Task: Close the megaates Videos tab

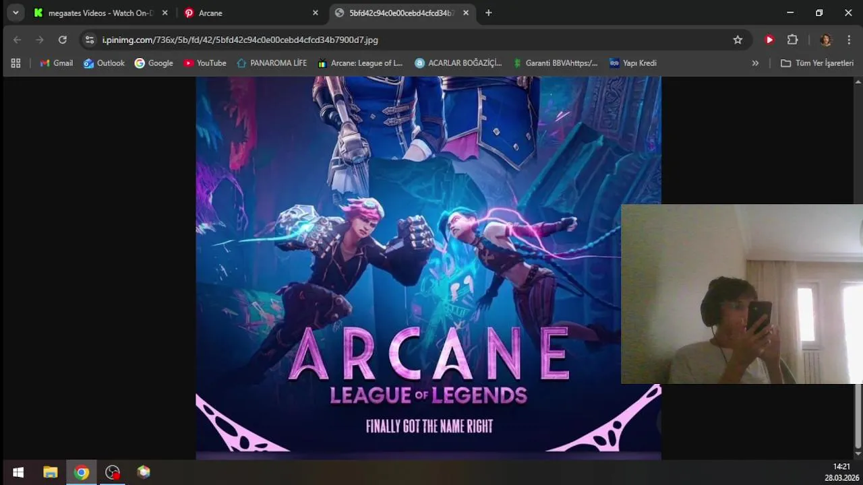Action: point(165,13)
